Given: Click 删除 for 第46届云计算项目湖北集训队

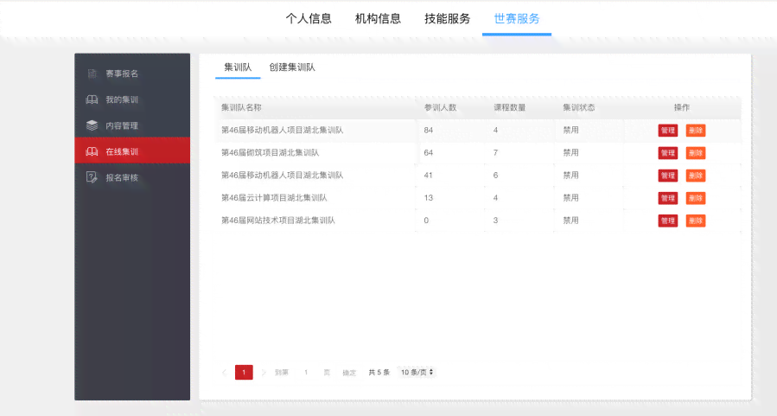Looking at the screenshot, I should [x=695, y=198].
